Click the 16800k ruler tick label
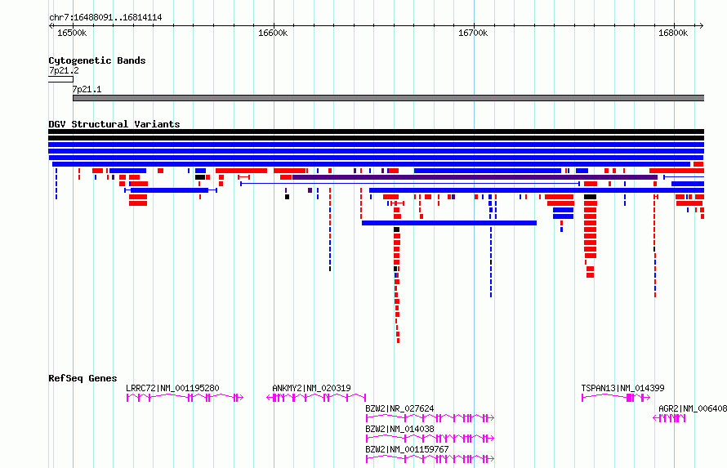 673,33
